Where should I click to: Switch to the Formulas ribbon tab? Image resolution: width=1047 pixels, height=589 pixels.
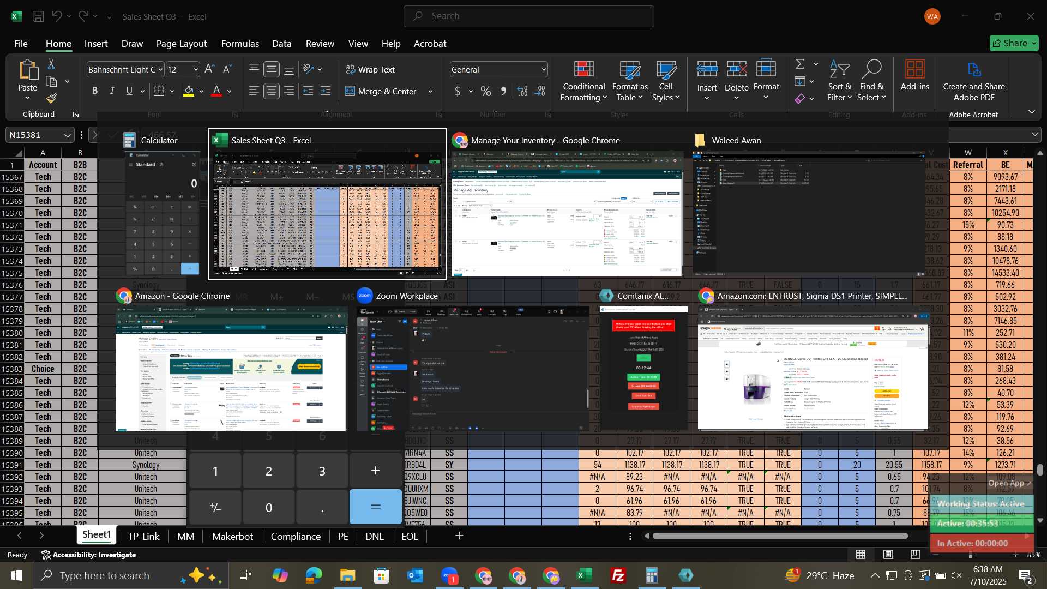(x=240, y=44)
